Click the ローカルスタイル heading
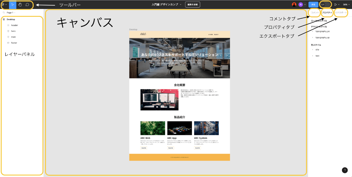The image size is (352, 177). click(319, 21)
